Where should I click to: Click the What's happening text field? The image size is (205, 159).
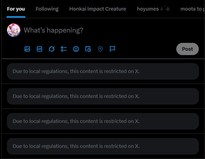(53, 30)
